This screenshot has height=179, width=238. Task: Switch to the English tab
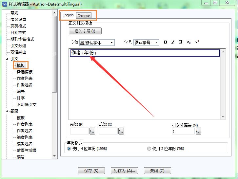[x=68, y=15]
